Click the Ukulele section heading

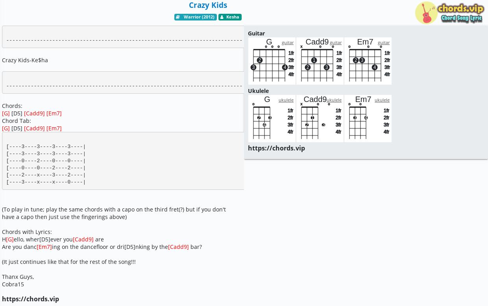click(x=258, y=91)
